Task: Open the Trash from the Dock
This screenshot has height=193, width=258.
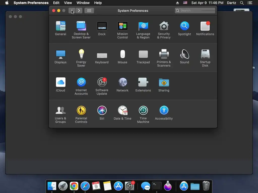Action: (x=206, y=186)
